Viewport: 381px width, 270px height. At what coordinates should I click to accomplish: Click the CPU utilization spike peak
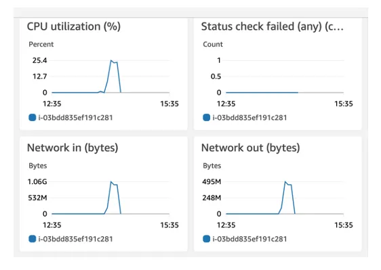tap(111, 60)
